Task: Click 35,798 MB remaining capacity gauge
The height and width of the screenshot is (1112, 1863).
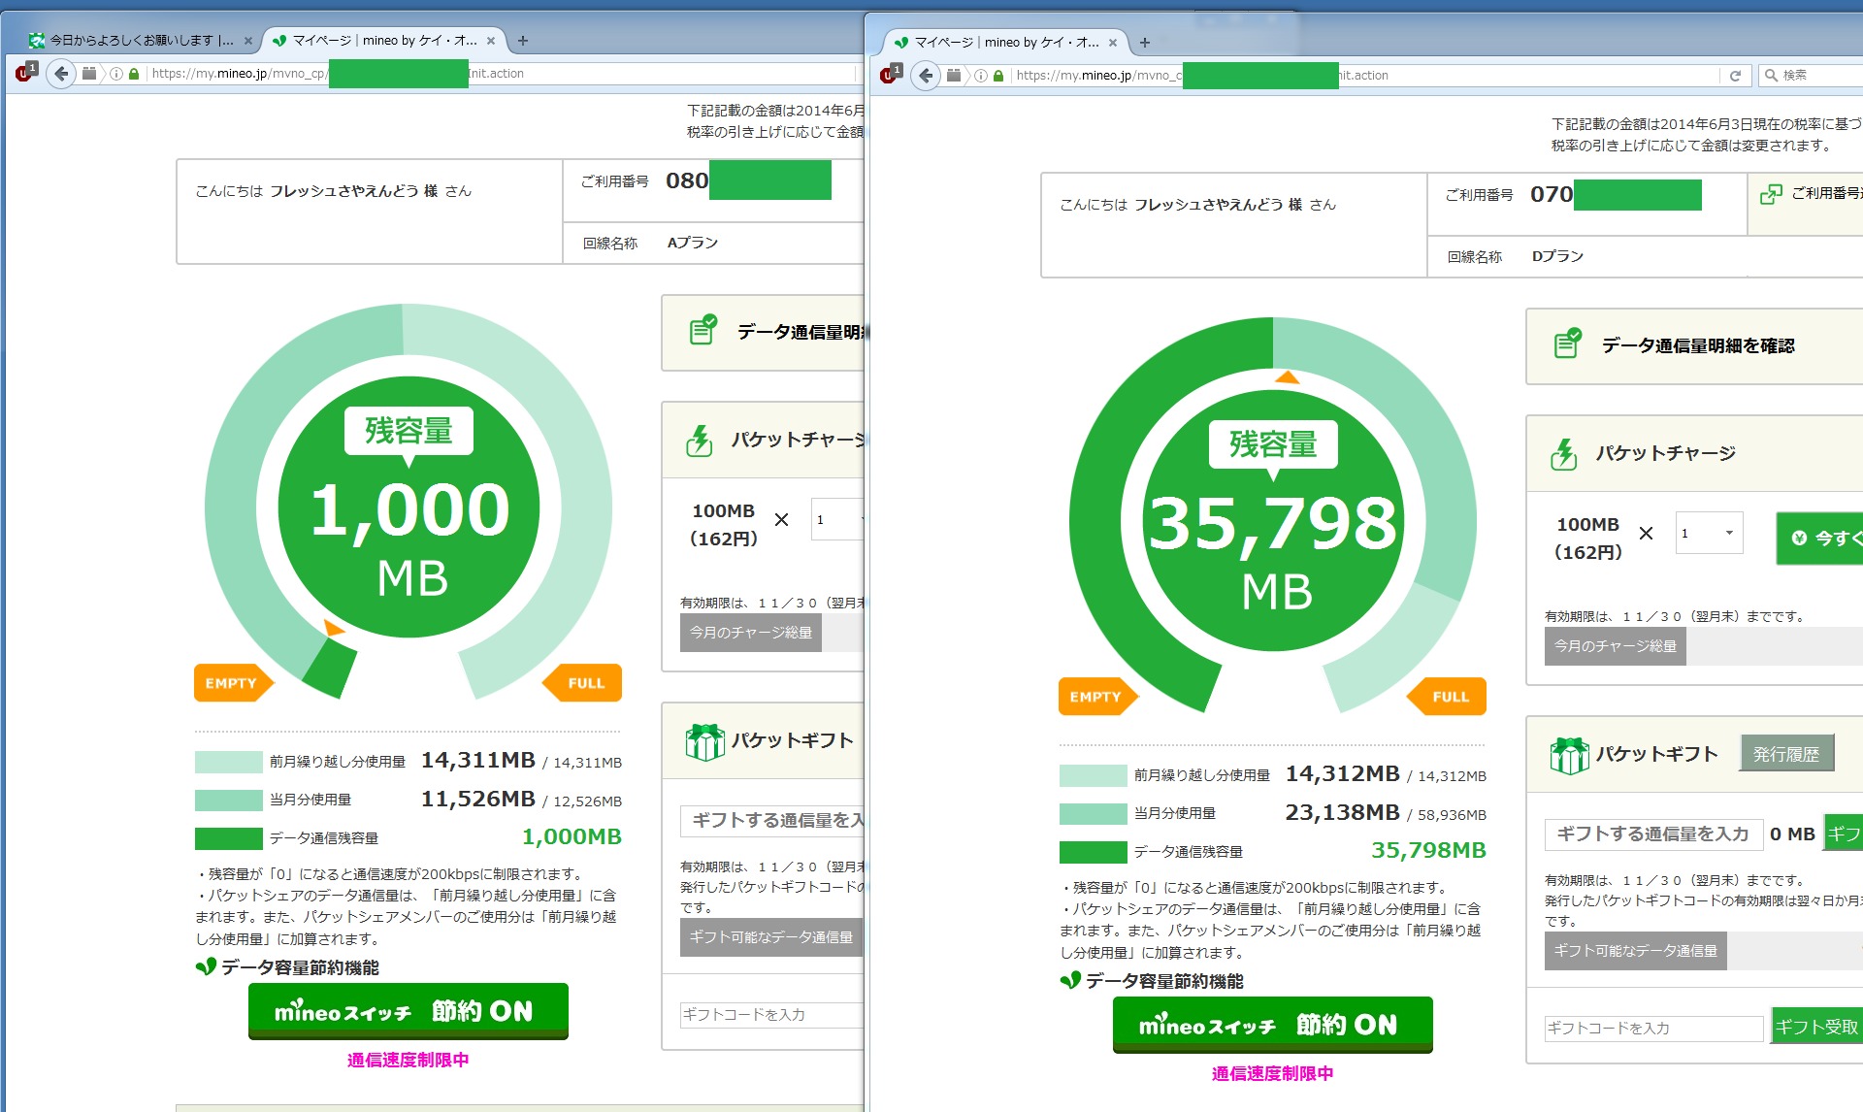Action: (x=1272, y=521)
